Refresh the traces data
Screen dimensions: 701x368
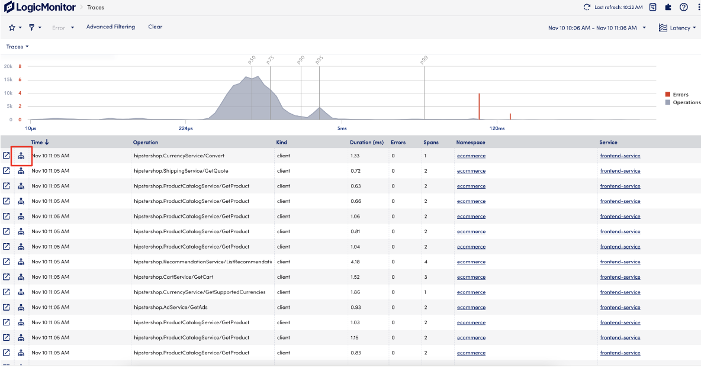587,7
